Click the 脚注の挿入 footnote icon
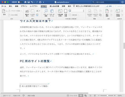Image resolution: width=125 pixels, height=97 pixels. 27,11
